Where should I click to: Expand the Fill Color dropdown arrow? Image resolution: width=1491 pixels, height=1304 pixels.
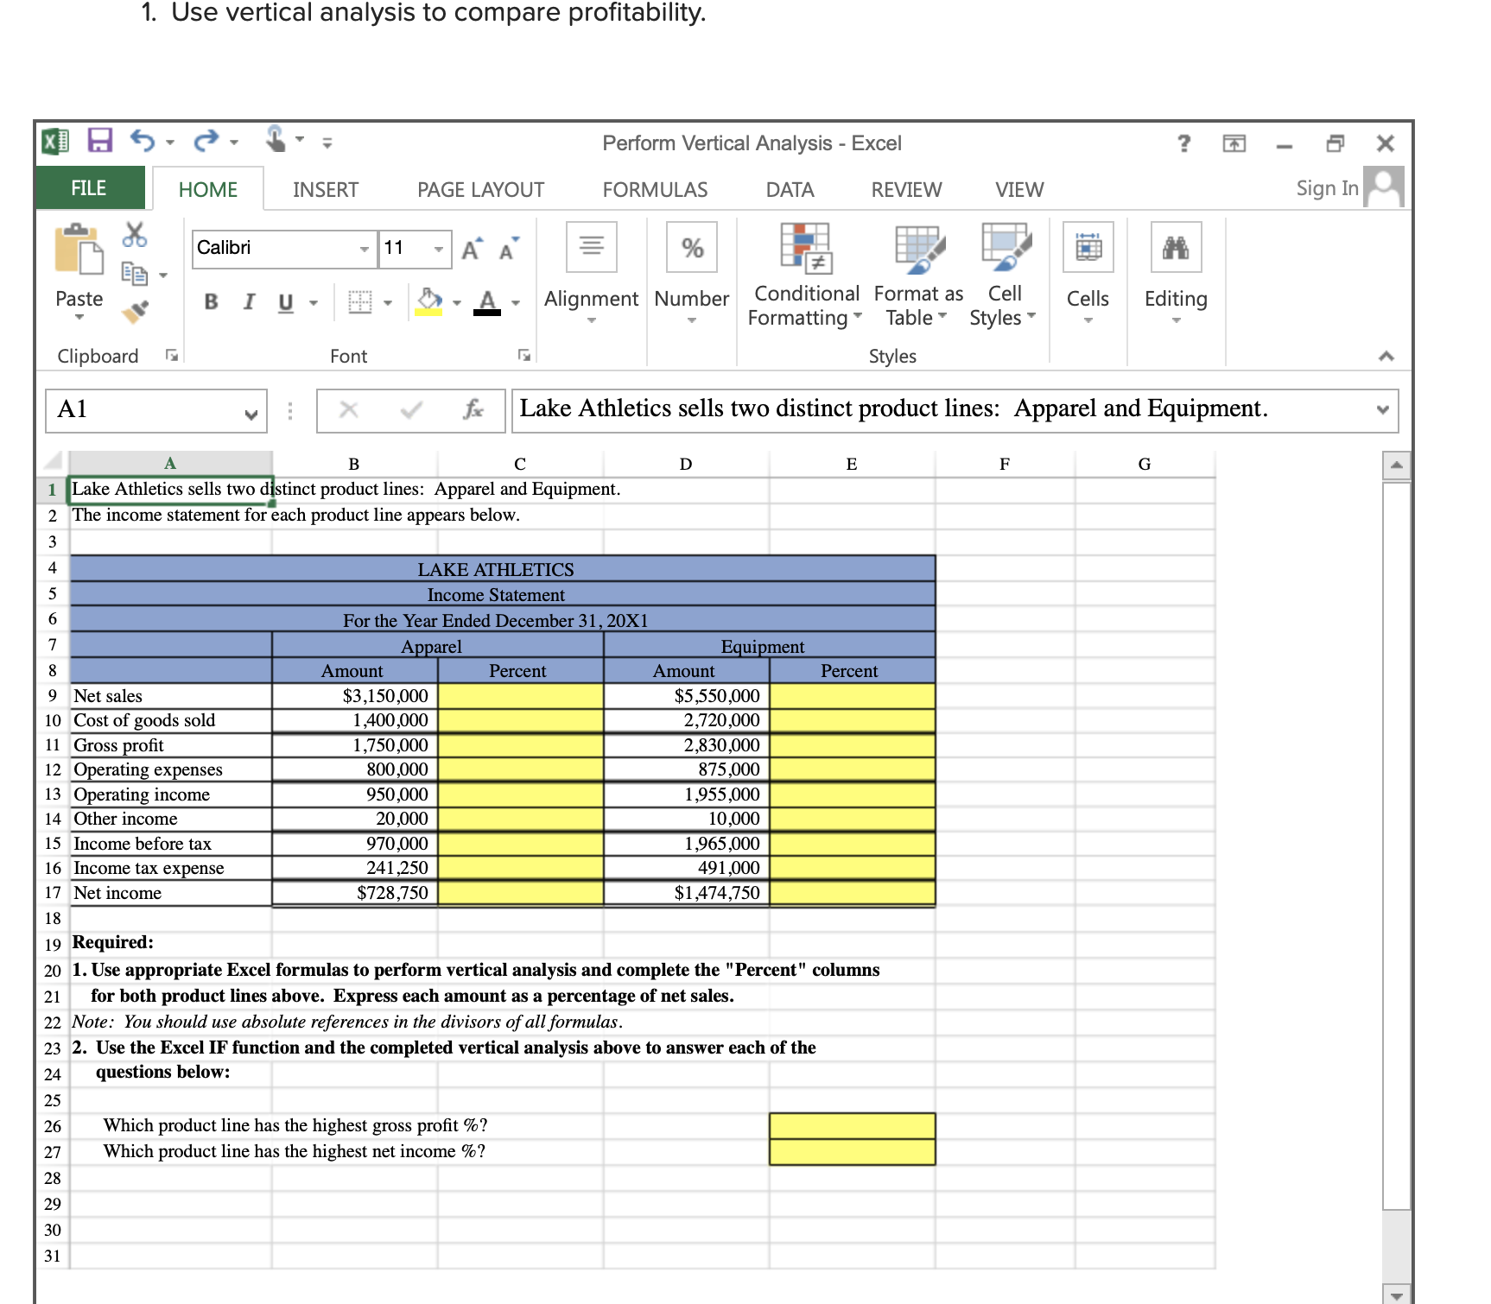tap(456, 302)
